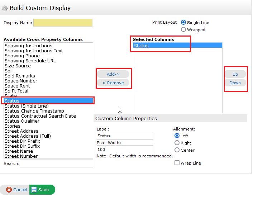Screen dimensions: 263x204
Task: Select the Status Qualifier column
Action: (48, 121)
